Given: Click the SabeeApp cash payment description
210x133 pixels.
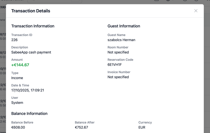Looking at the screenshot, I should [x=31, y=52].
